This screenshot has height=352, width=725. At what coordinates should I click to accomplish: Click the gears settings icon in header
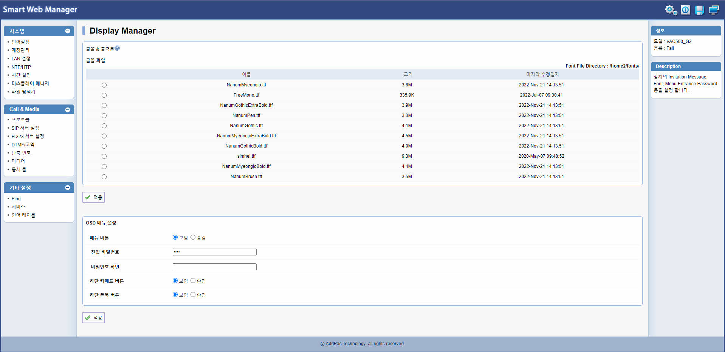click(x=671, y=10)
